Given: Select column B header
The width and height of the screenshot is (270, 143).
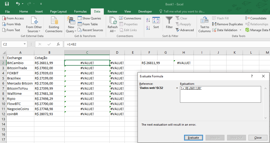Looking at the screenshot, I should point(49,53).
